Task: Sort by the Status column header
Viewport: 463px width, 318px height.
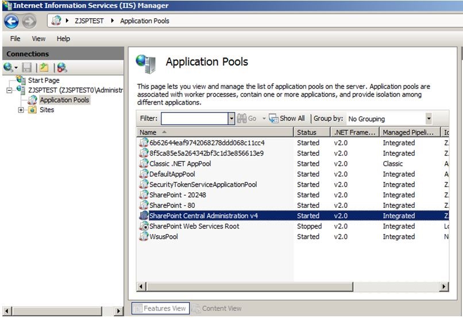Action: [x=312, y=133]
